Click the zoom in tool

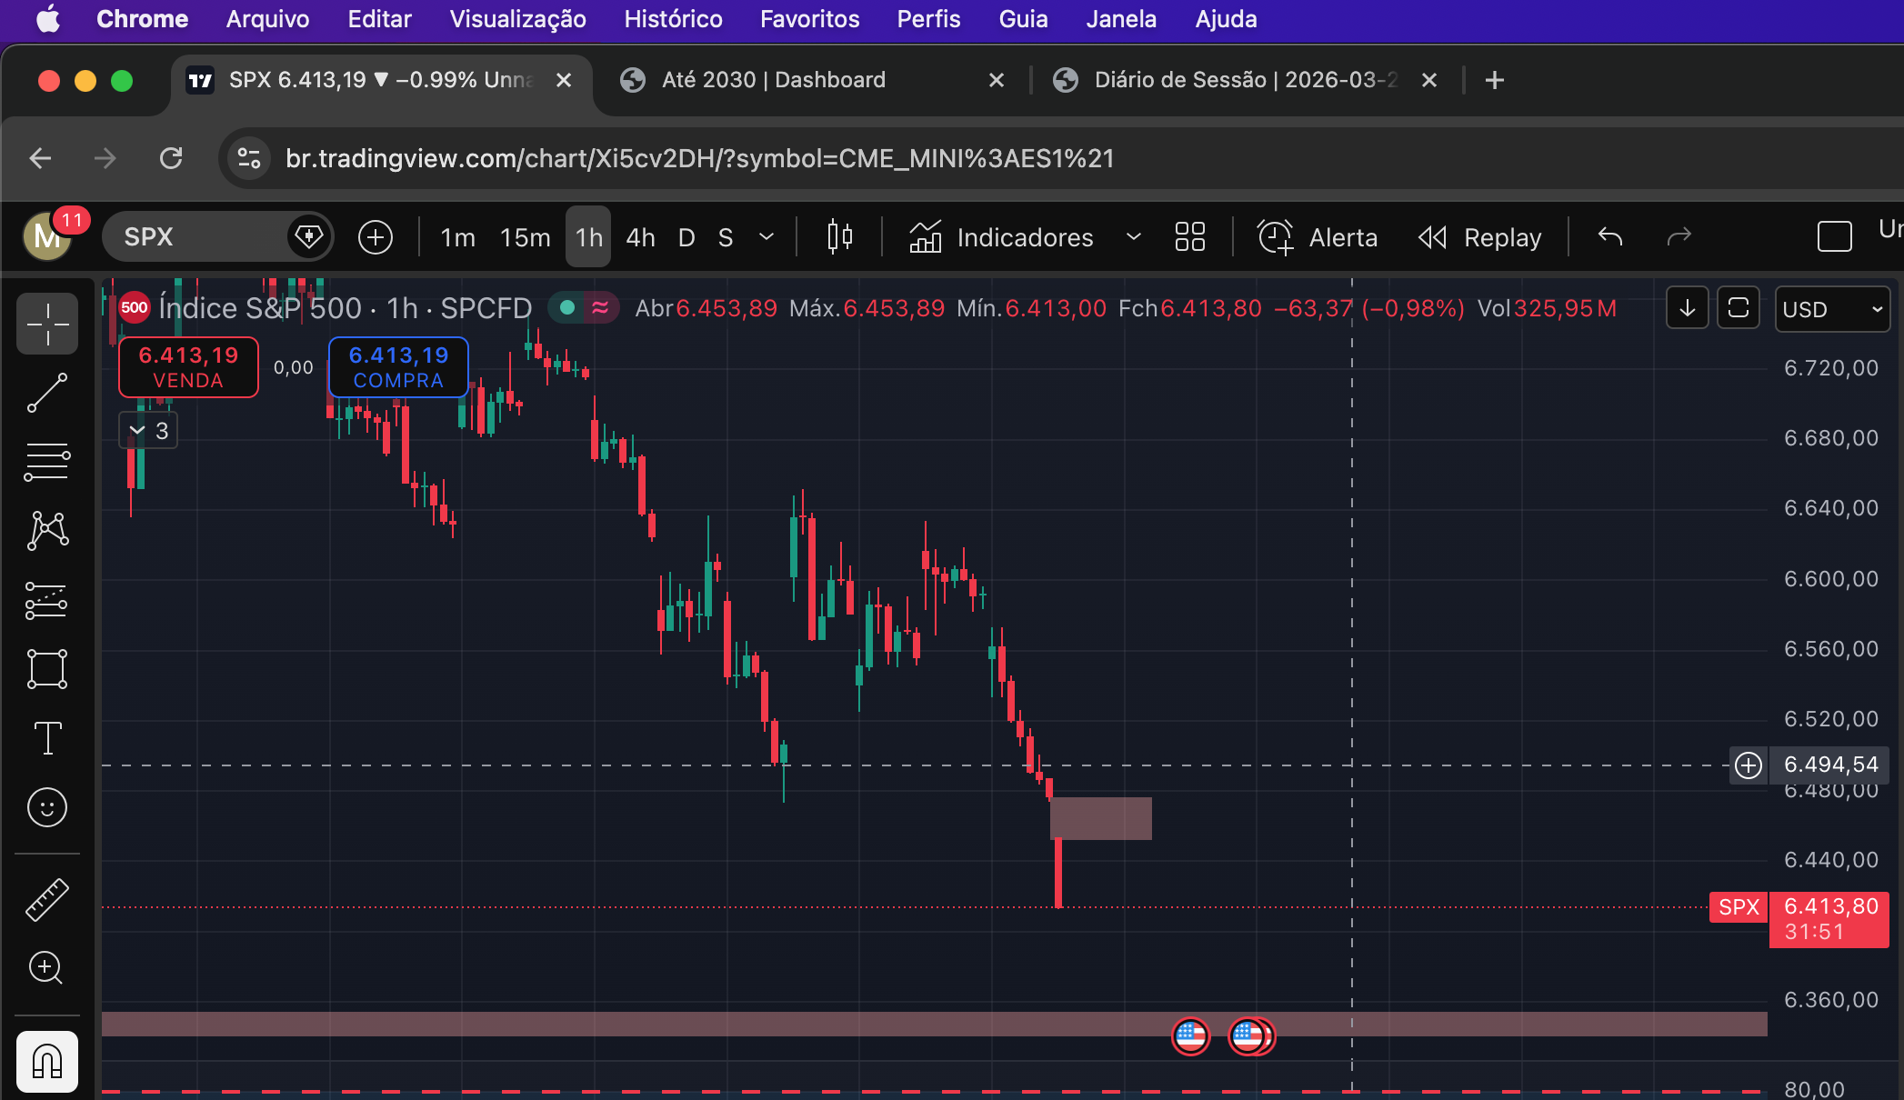(47, 967)
